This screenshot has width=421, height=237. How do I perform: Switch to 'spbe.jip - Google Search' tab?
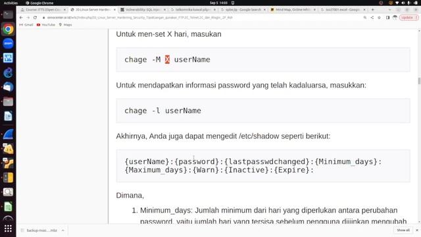pos(243,10)
